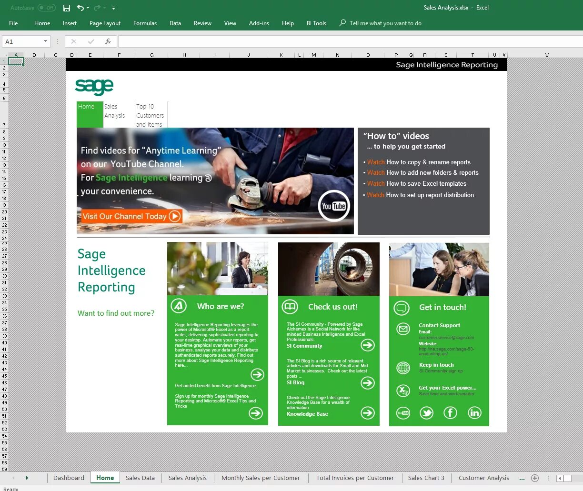Click Tell me what you want to do
This screenshot has height=491, width=583.
click(385, 23)
